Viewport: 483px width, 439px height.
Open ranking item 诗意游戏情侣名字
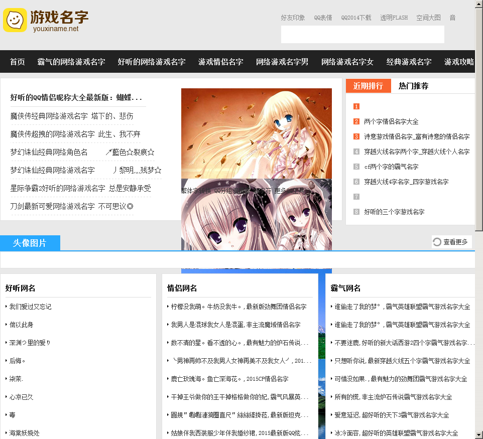tap(417, 136)
